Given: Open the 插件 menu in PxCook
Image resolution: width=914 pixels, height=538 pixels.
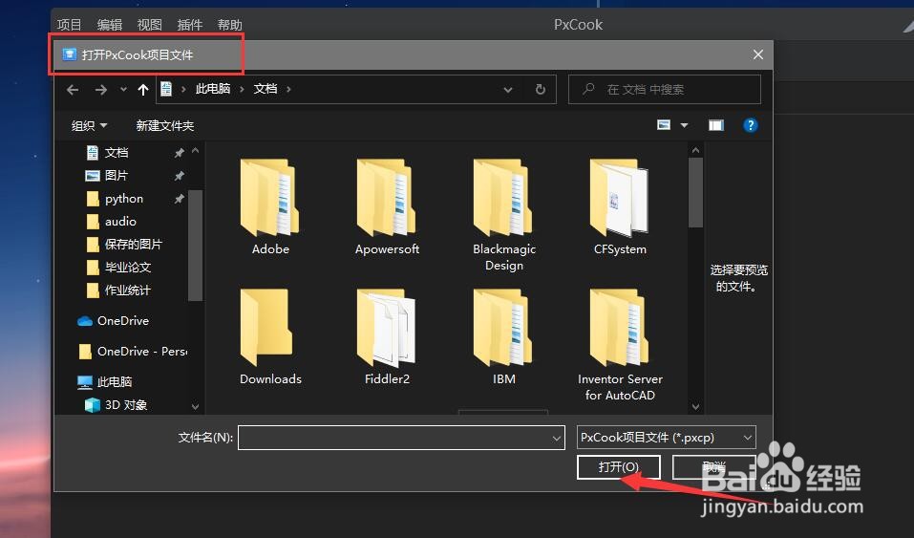Looking at the screenshot, I should point(189,25).
